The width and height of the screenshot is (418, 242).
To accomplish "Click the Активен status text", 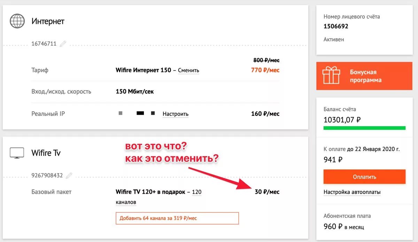I will pos(334,39).
